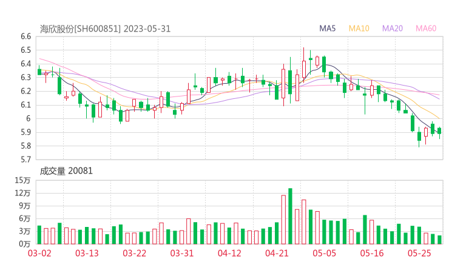Click the last green volume bar on the right

(x=439, y=240)
